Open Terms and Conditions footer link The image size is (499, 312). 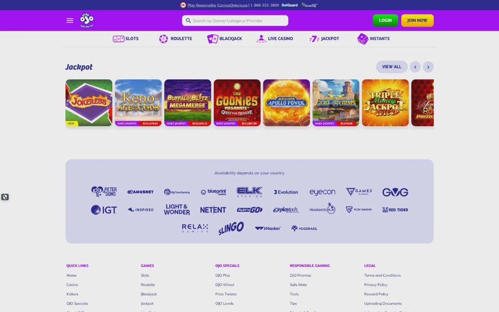[x=382, y=276]
